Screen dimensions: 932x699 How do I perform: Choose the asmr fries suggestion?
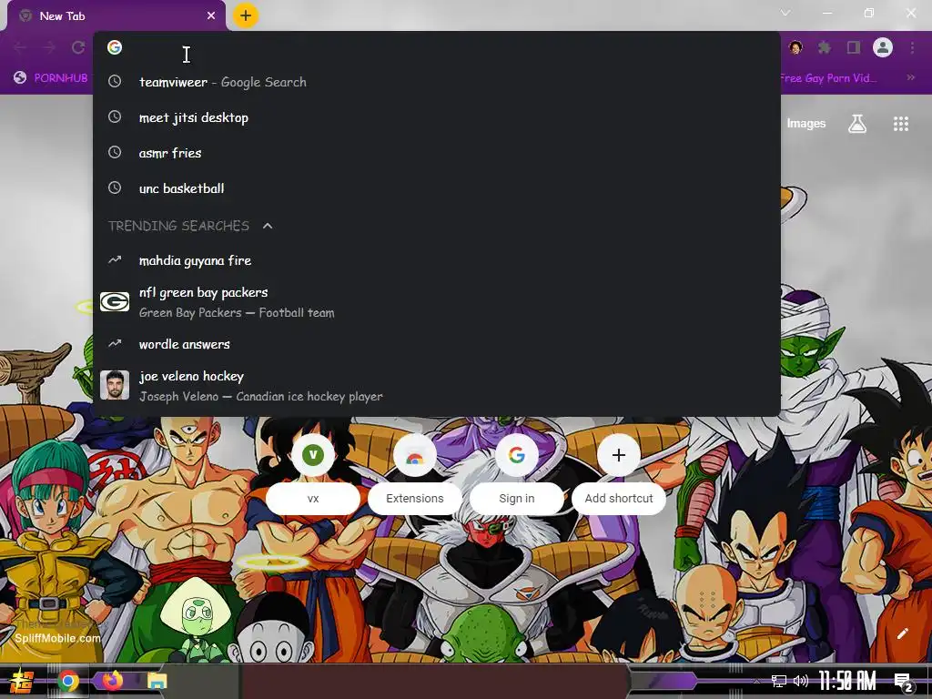point(436,153)
